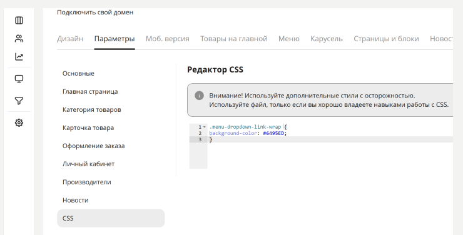
Task: Open the customers users sidebar icon
Action: (19, 39)
